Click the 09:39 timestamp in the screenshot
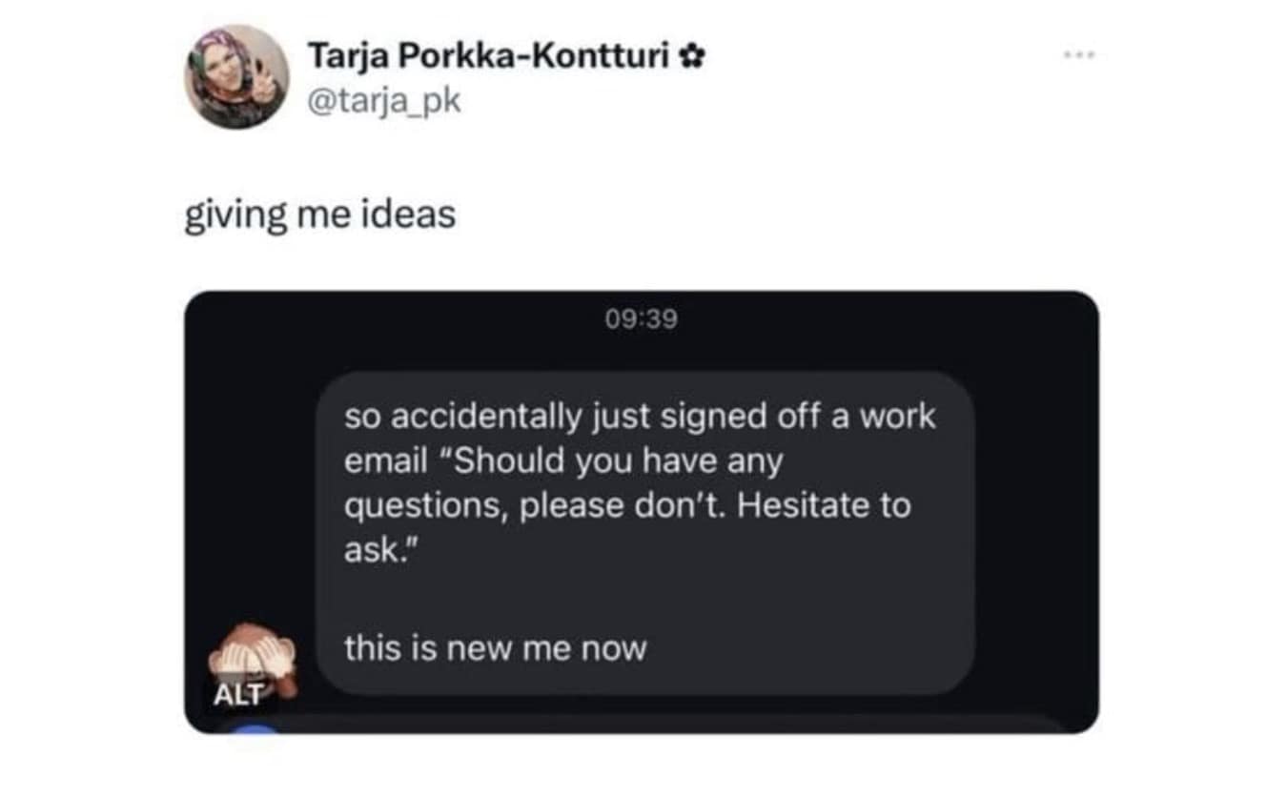 click(x=641, y=318)
